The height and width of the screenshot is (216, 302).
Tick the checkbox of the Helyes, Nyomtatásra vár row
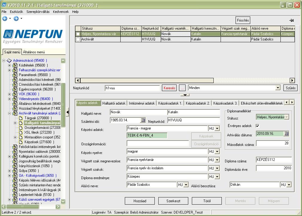coord(78,34)
